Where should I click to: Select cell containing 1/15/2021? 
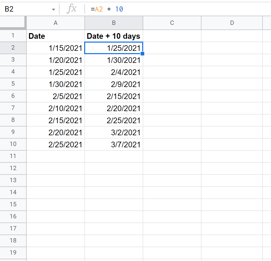click(x=55, y=48)
